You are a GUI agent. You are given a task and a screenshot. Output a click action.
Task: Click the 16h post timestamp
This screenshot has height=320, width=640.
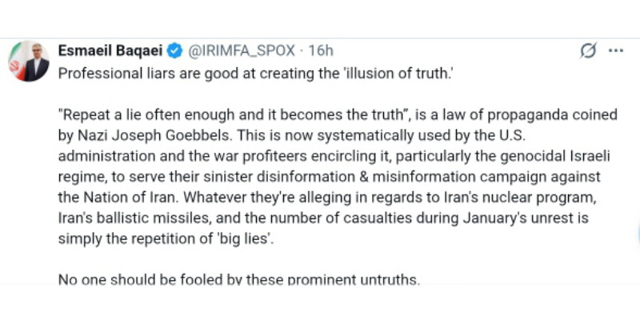(x=321, y=50)
